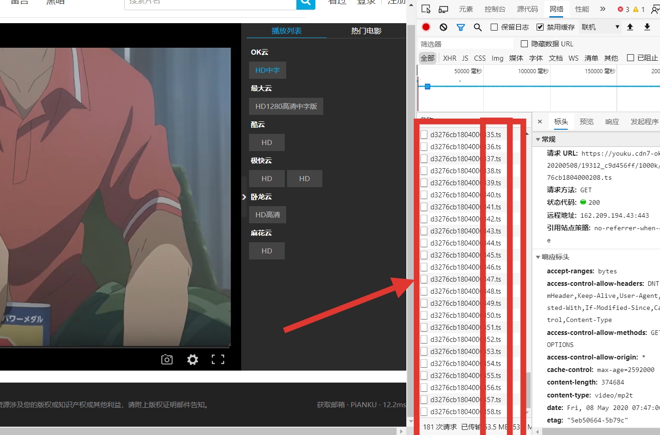This screenshot has height=435, width=660.
Task: Click the video progress bar
Action: point(115,347)
